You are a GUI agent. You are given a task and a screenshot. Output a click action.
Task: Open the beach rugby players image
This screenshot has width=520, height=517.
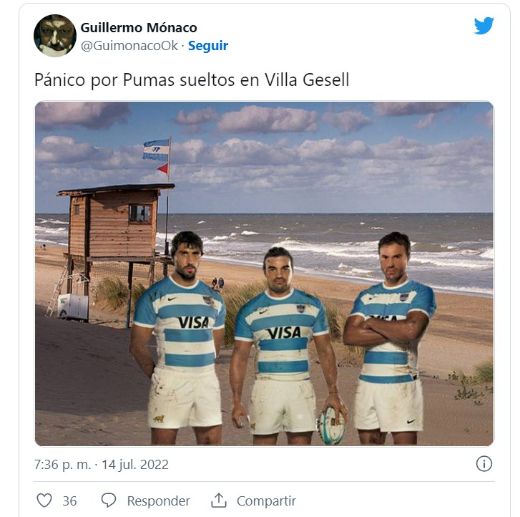pyautogui.click(x=265, y=274)
